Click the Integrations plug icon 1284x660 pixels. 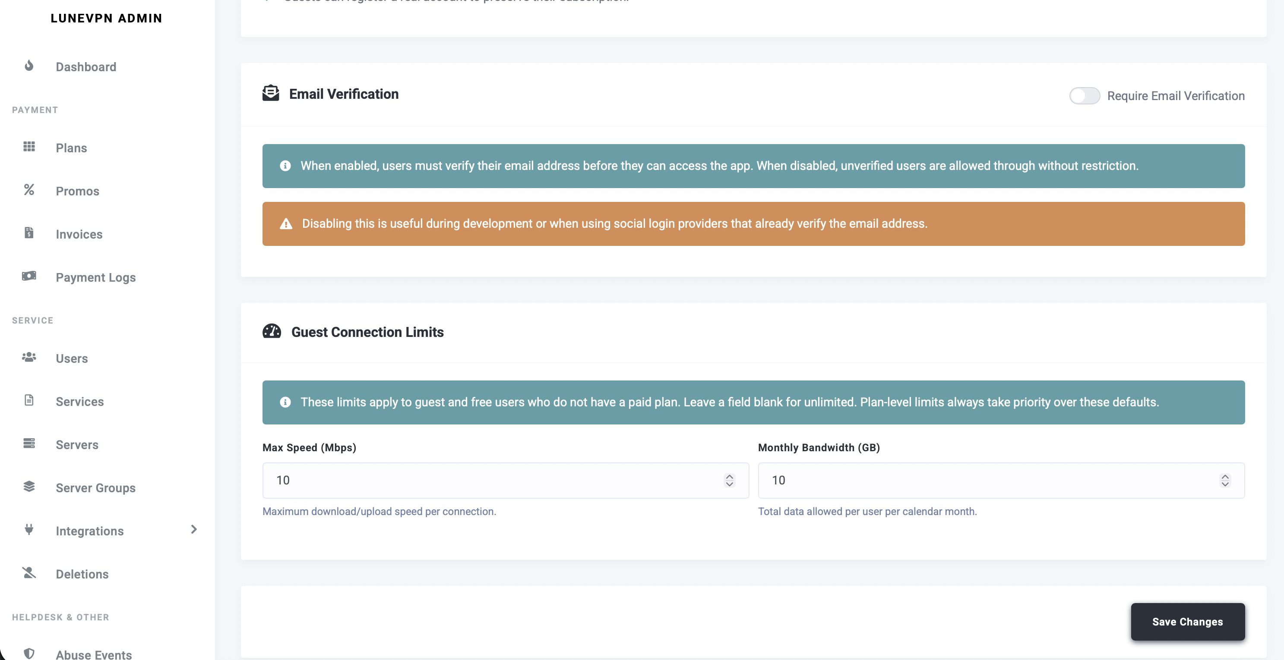(x=29, y=529)
